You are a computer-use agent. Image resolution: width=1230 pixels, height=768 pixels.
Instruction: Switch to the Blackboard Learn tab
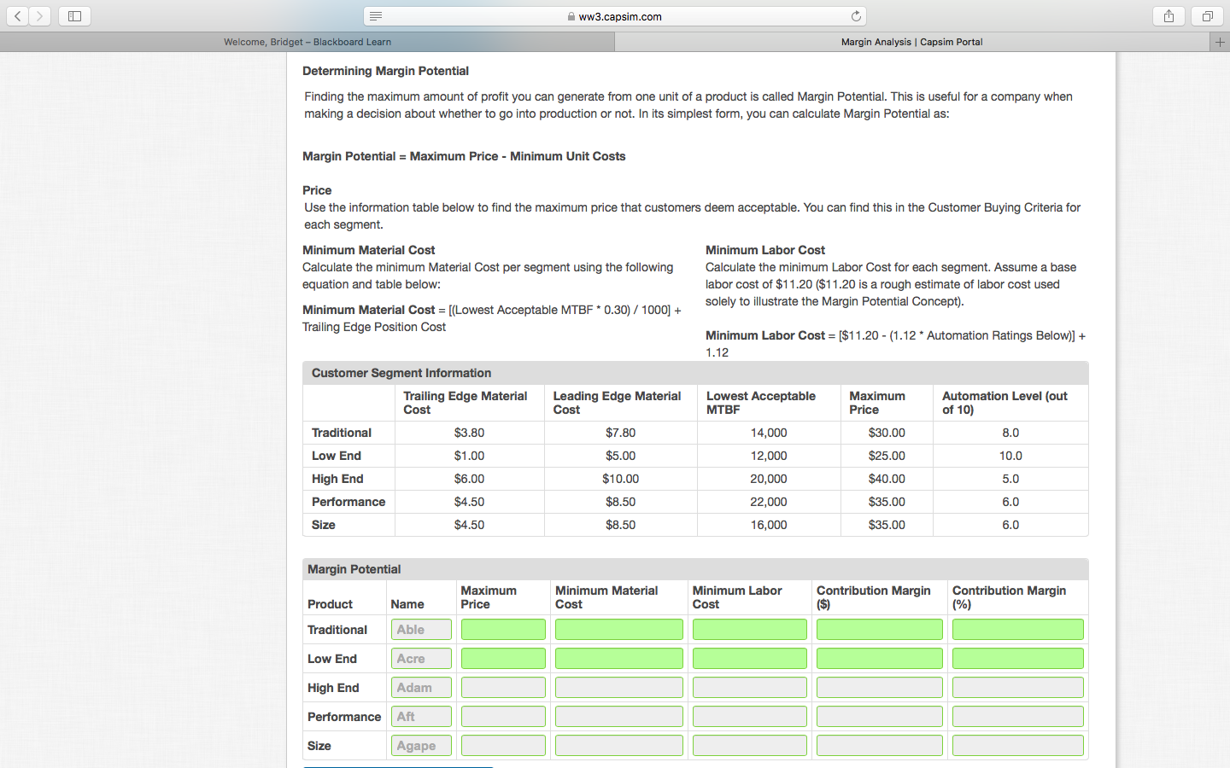307,41
